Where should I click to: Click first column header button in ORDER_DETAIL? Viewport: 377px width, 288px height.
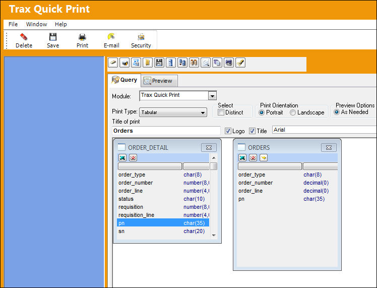150,166
